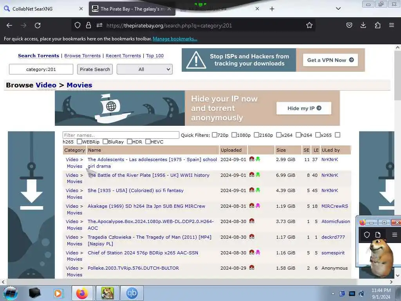The height and width of the screenshot is (301, 401).
Task: Click the page icon in the small Firefox window
Action: 378,235
